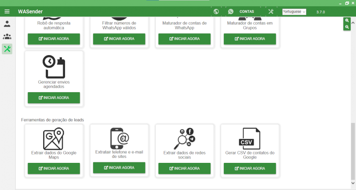This screenshot has height=190, width=356.
Task: Start Maturador de contas de WhatsApp
Action: [x=185, y=39]
